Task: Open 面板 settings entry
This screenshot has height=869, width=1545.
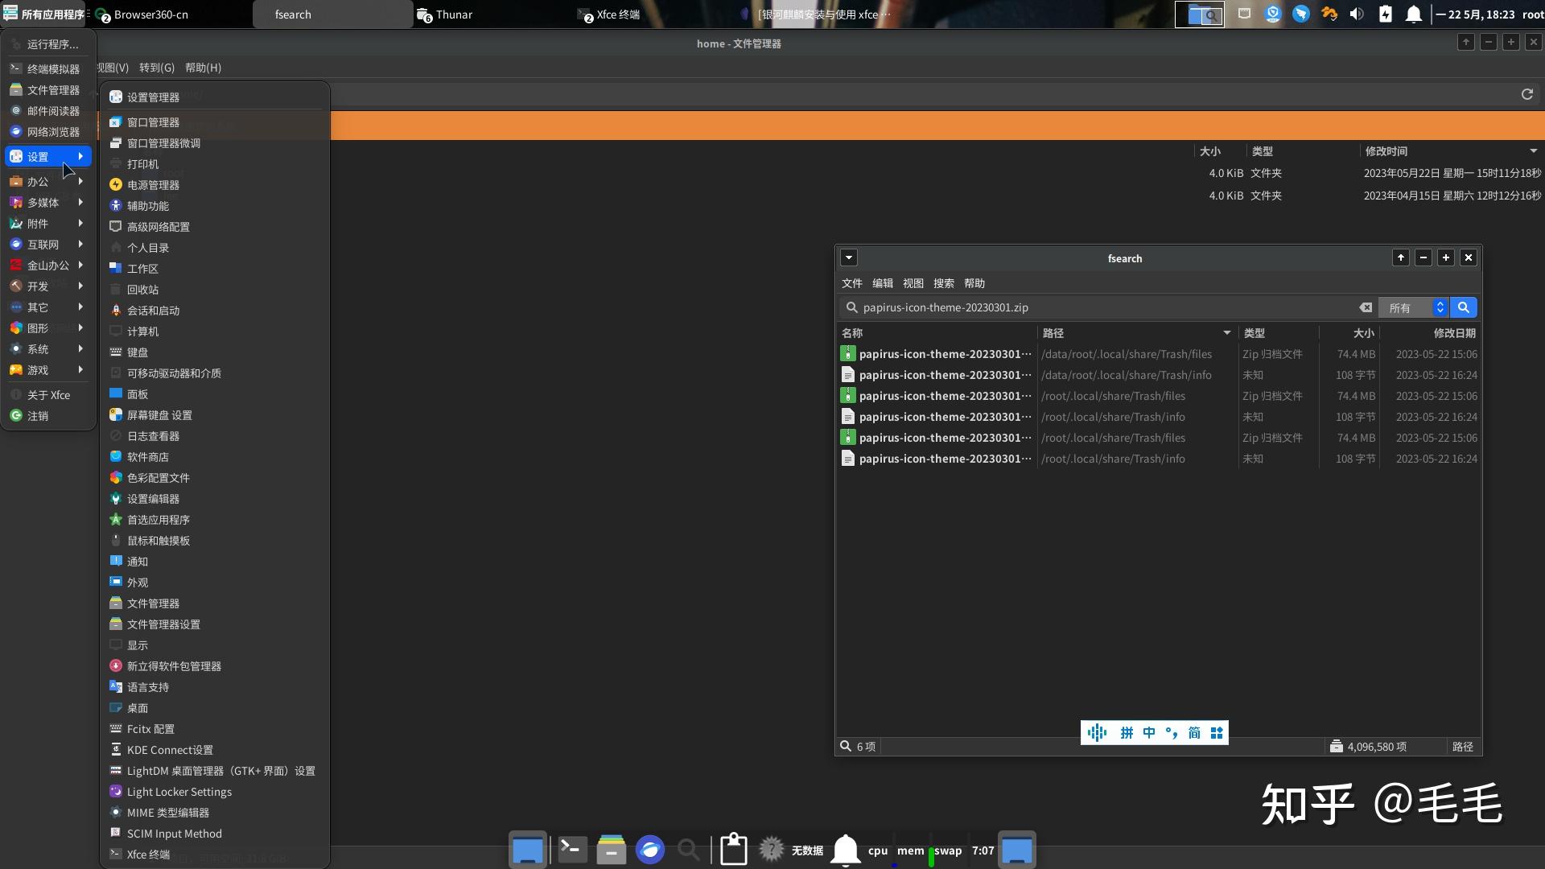Action: tap(214, 394)
